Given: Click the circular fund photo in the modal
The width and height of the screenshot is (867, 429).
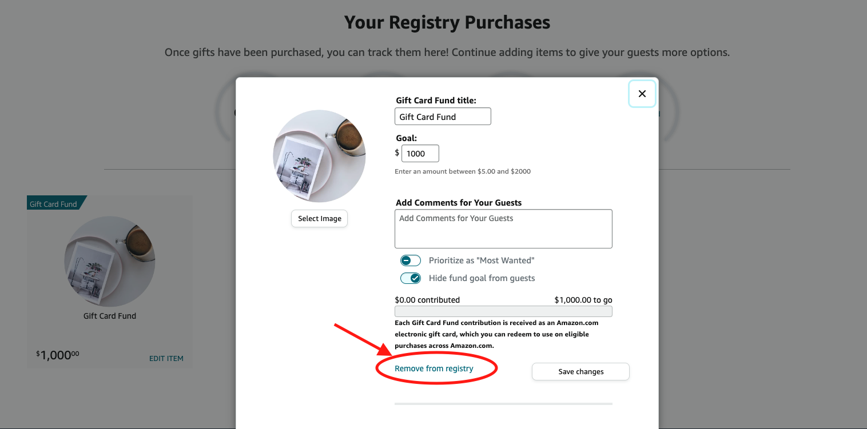Looking at the screenshot, I should (319, 155).
